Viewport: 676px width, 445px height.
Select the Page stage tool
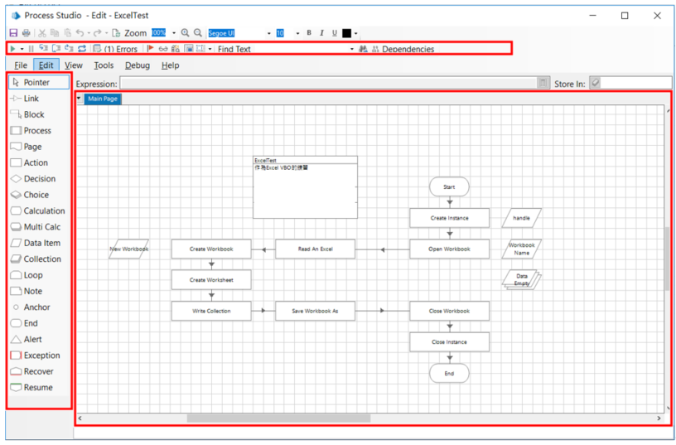tap(39, 147)
